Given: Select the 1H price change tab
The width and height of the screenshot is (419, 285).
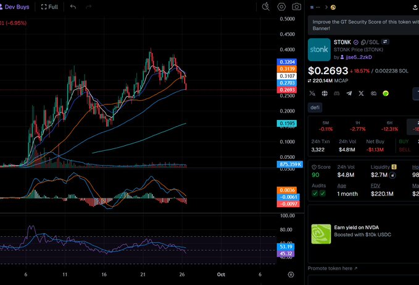Looking at the screenshot, I should (x=357, y=126).
